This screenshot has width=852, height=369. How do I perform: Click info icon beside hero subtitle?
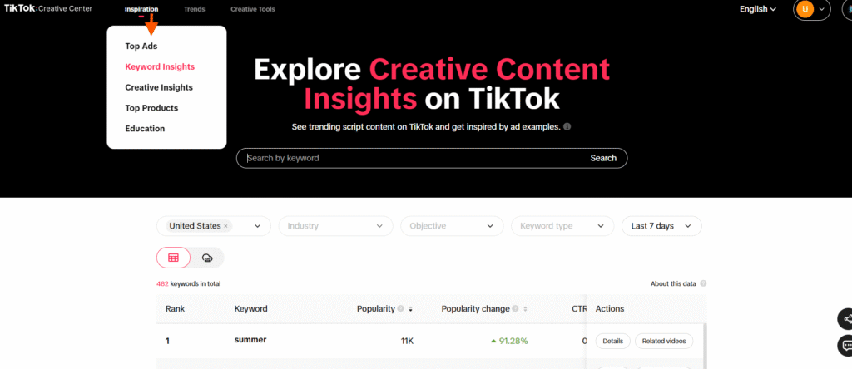[x=567, y=127]
